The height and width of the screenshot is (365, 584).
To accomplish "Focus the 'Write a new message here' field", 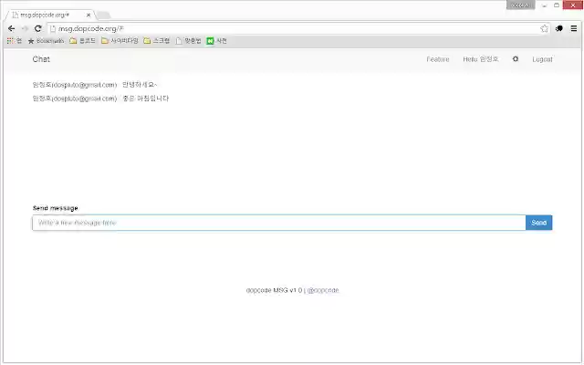I will pyautogui.click(x=279, y=223).
